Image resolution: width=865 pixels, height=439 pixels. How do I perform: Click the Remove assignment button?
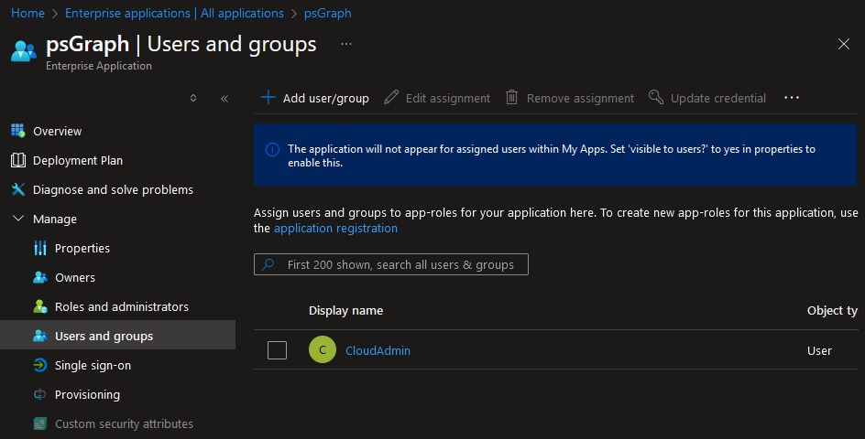tap(570, 98)
